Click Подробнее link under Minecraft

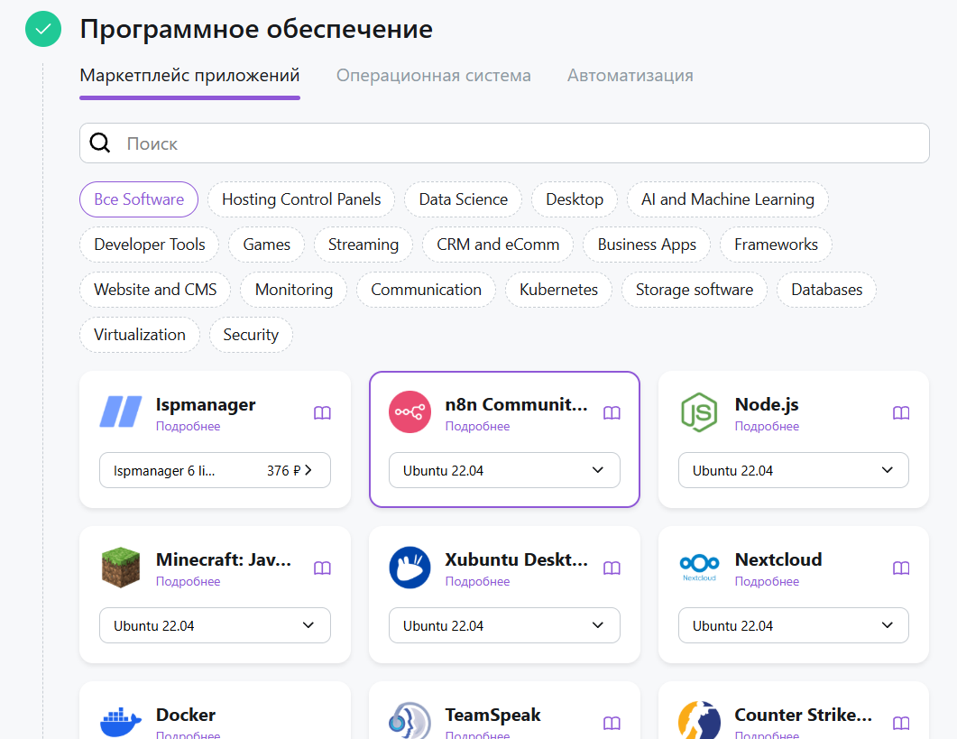[x=188, y=582]
